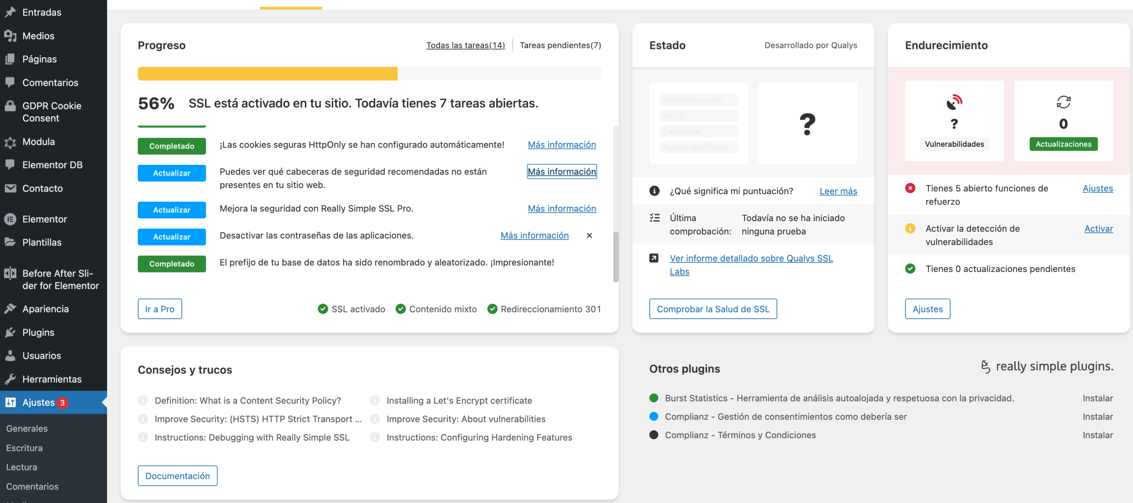Click the task list vertical scrollbar
The height and width of the screenshot is (503, 1133).
616,257
